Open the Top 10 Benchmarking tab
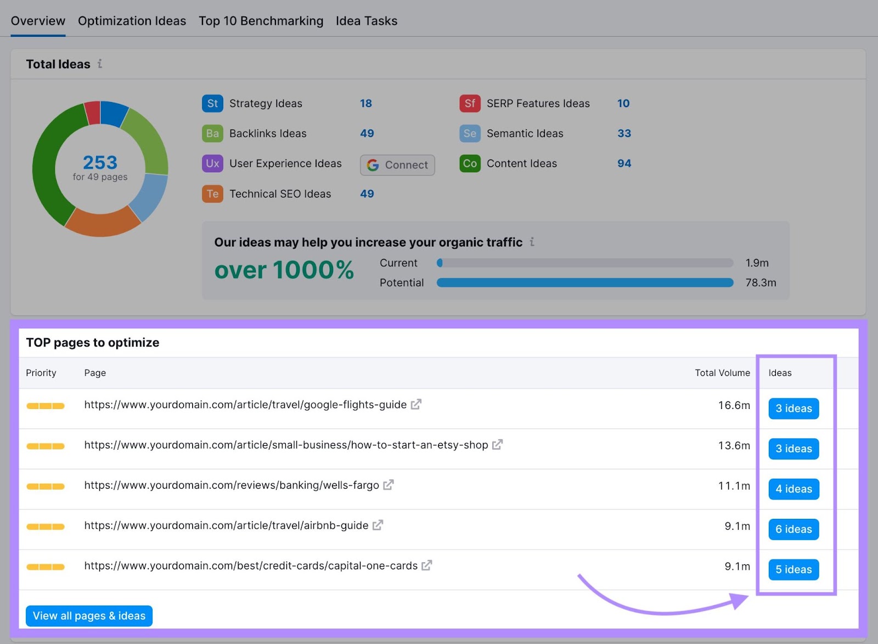This screenshot has width=878, height=644. (x=261, y=21)
